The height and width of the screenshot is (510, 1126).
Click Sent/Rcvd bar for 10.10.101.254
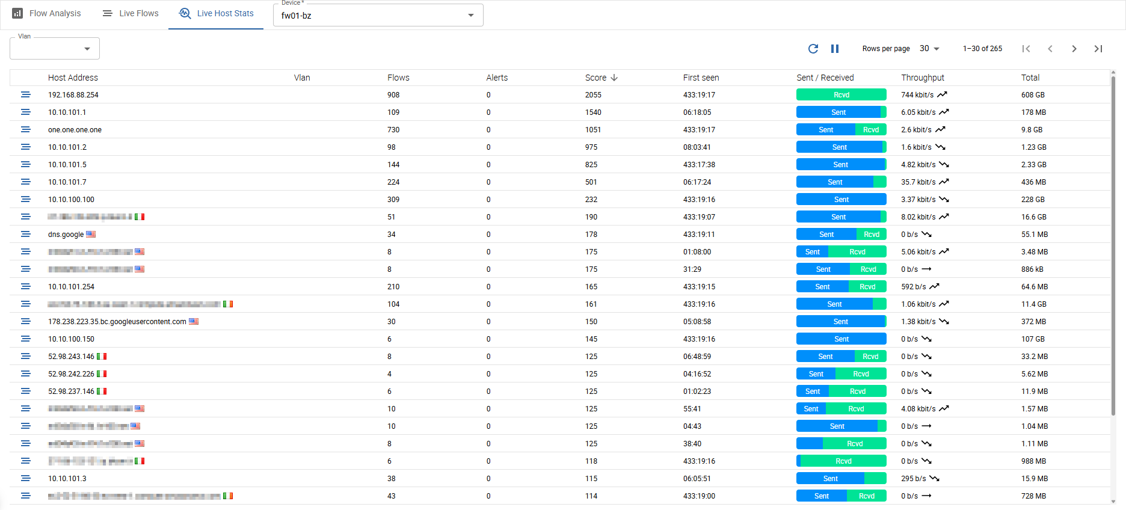[841, 287]
